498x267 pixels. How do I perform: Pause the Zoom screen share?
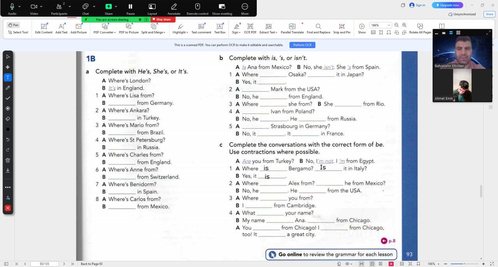click(x=130, y=9)
